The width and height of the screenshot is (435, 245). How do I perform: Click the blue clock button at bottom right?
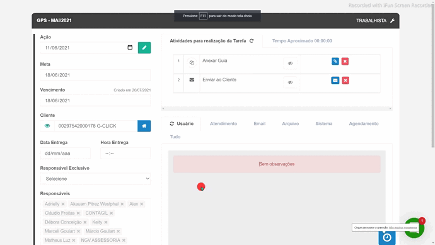(x=387, y=238)
